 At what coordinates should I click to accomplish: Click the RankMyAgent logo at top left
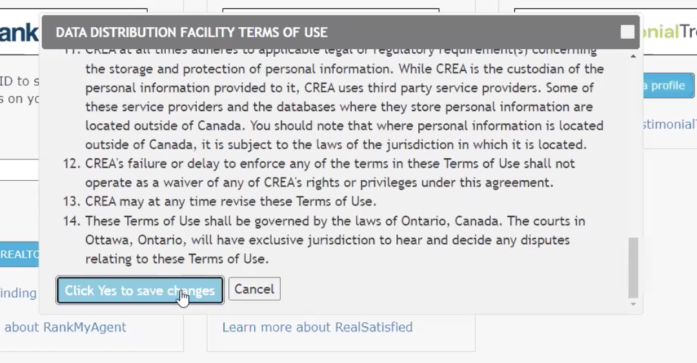(19, 32)
